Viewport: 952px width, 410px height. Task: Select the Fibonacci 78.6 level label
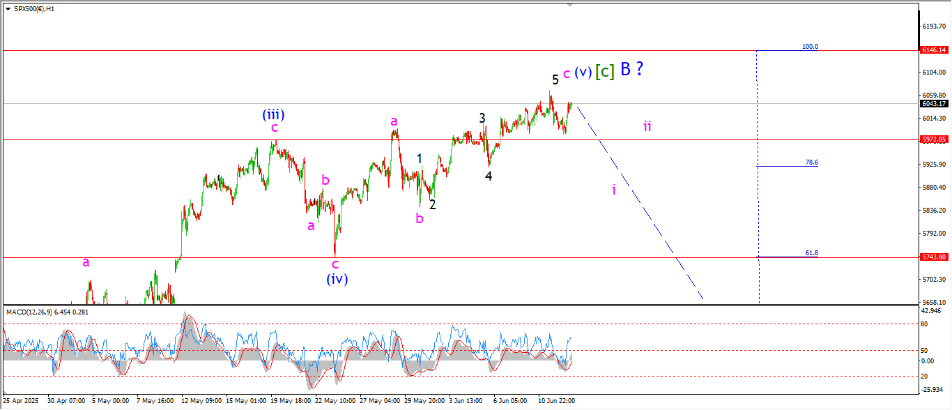click(811, 162)
